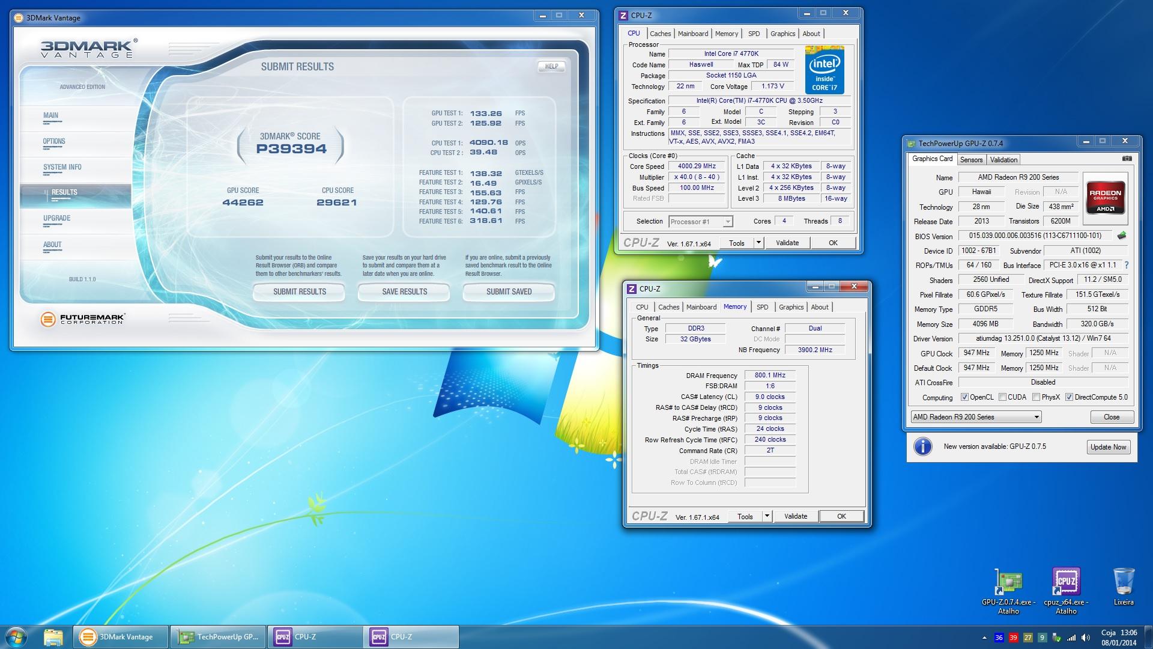This screenshot has height=649, width=1153.
Task: Click the red tray temperature icon 39
Action: click(x=1013, y=638)
